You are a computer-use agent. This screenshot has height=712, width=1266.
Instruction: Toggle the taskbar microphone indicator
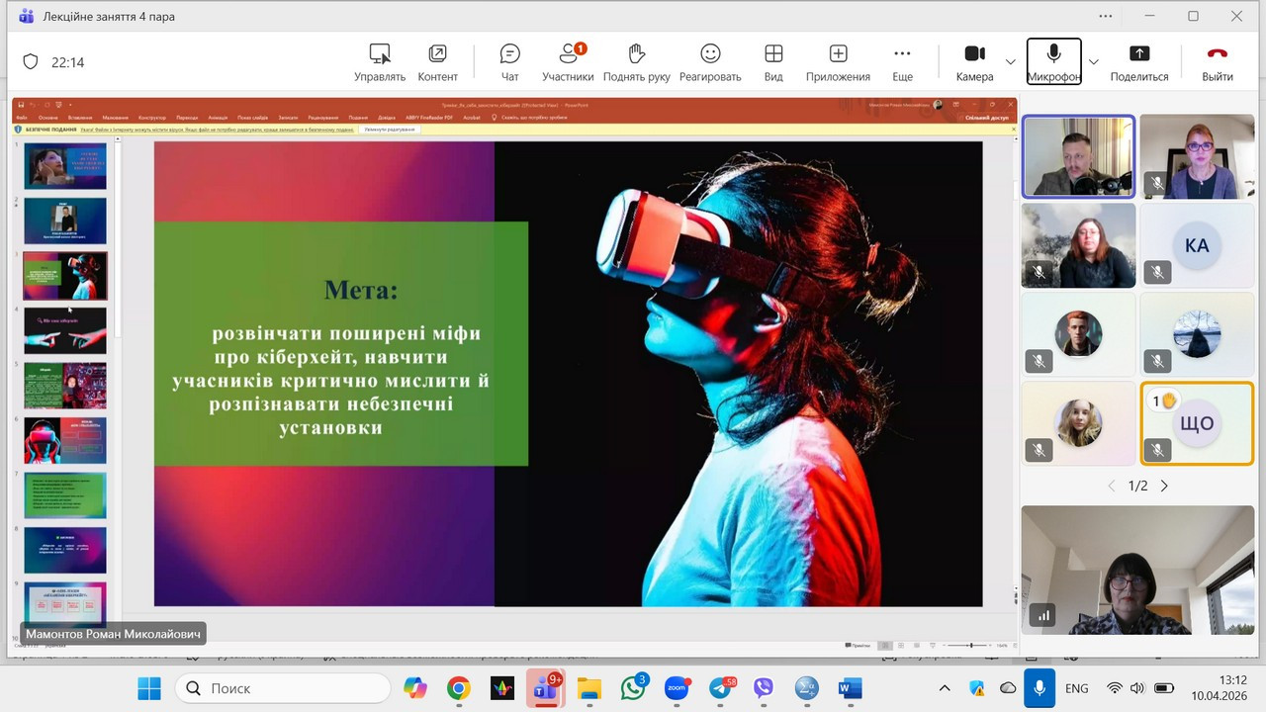click(1039, 688)
